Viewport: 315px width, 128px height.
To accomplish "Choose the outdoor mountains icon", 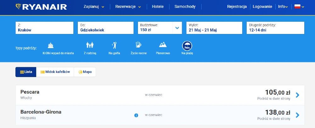I will point(163,45).
